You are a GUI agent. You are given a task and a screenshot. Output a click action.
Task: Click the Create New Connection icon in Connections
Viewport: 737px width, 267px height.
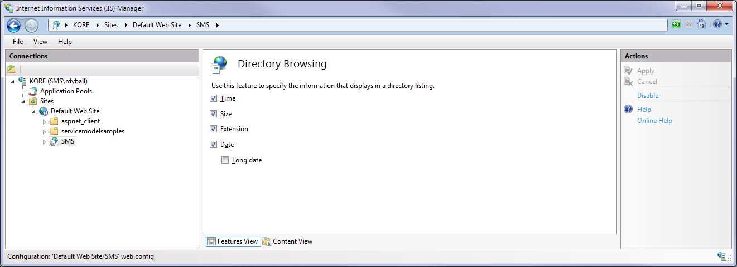[11, 69]
